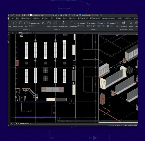Switch to the Visualisieren ribbon tab

127,18
